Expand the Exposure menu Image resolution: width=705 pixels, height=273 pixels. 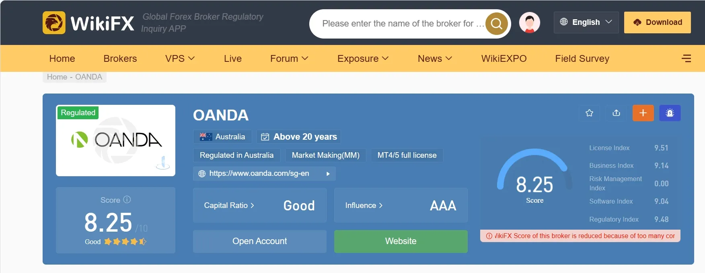click(363, 59)
